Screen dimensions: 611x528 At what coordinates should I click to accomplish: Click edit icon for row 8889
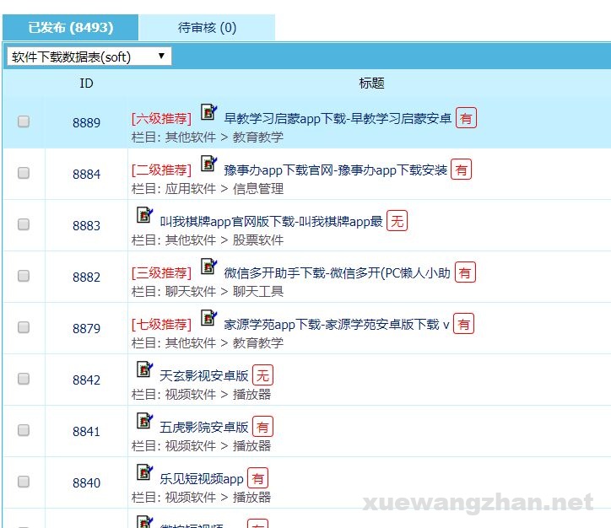pos(208,111)
